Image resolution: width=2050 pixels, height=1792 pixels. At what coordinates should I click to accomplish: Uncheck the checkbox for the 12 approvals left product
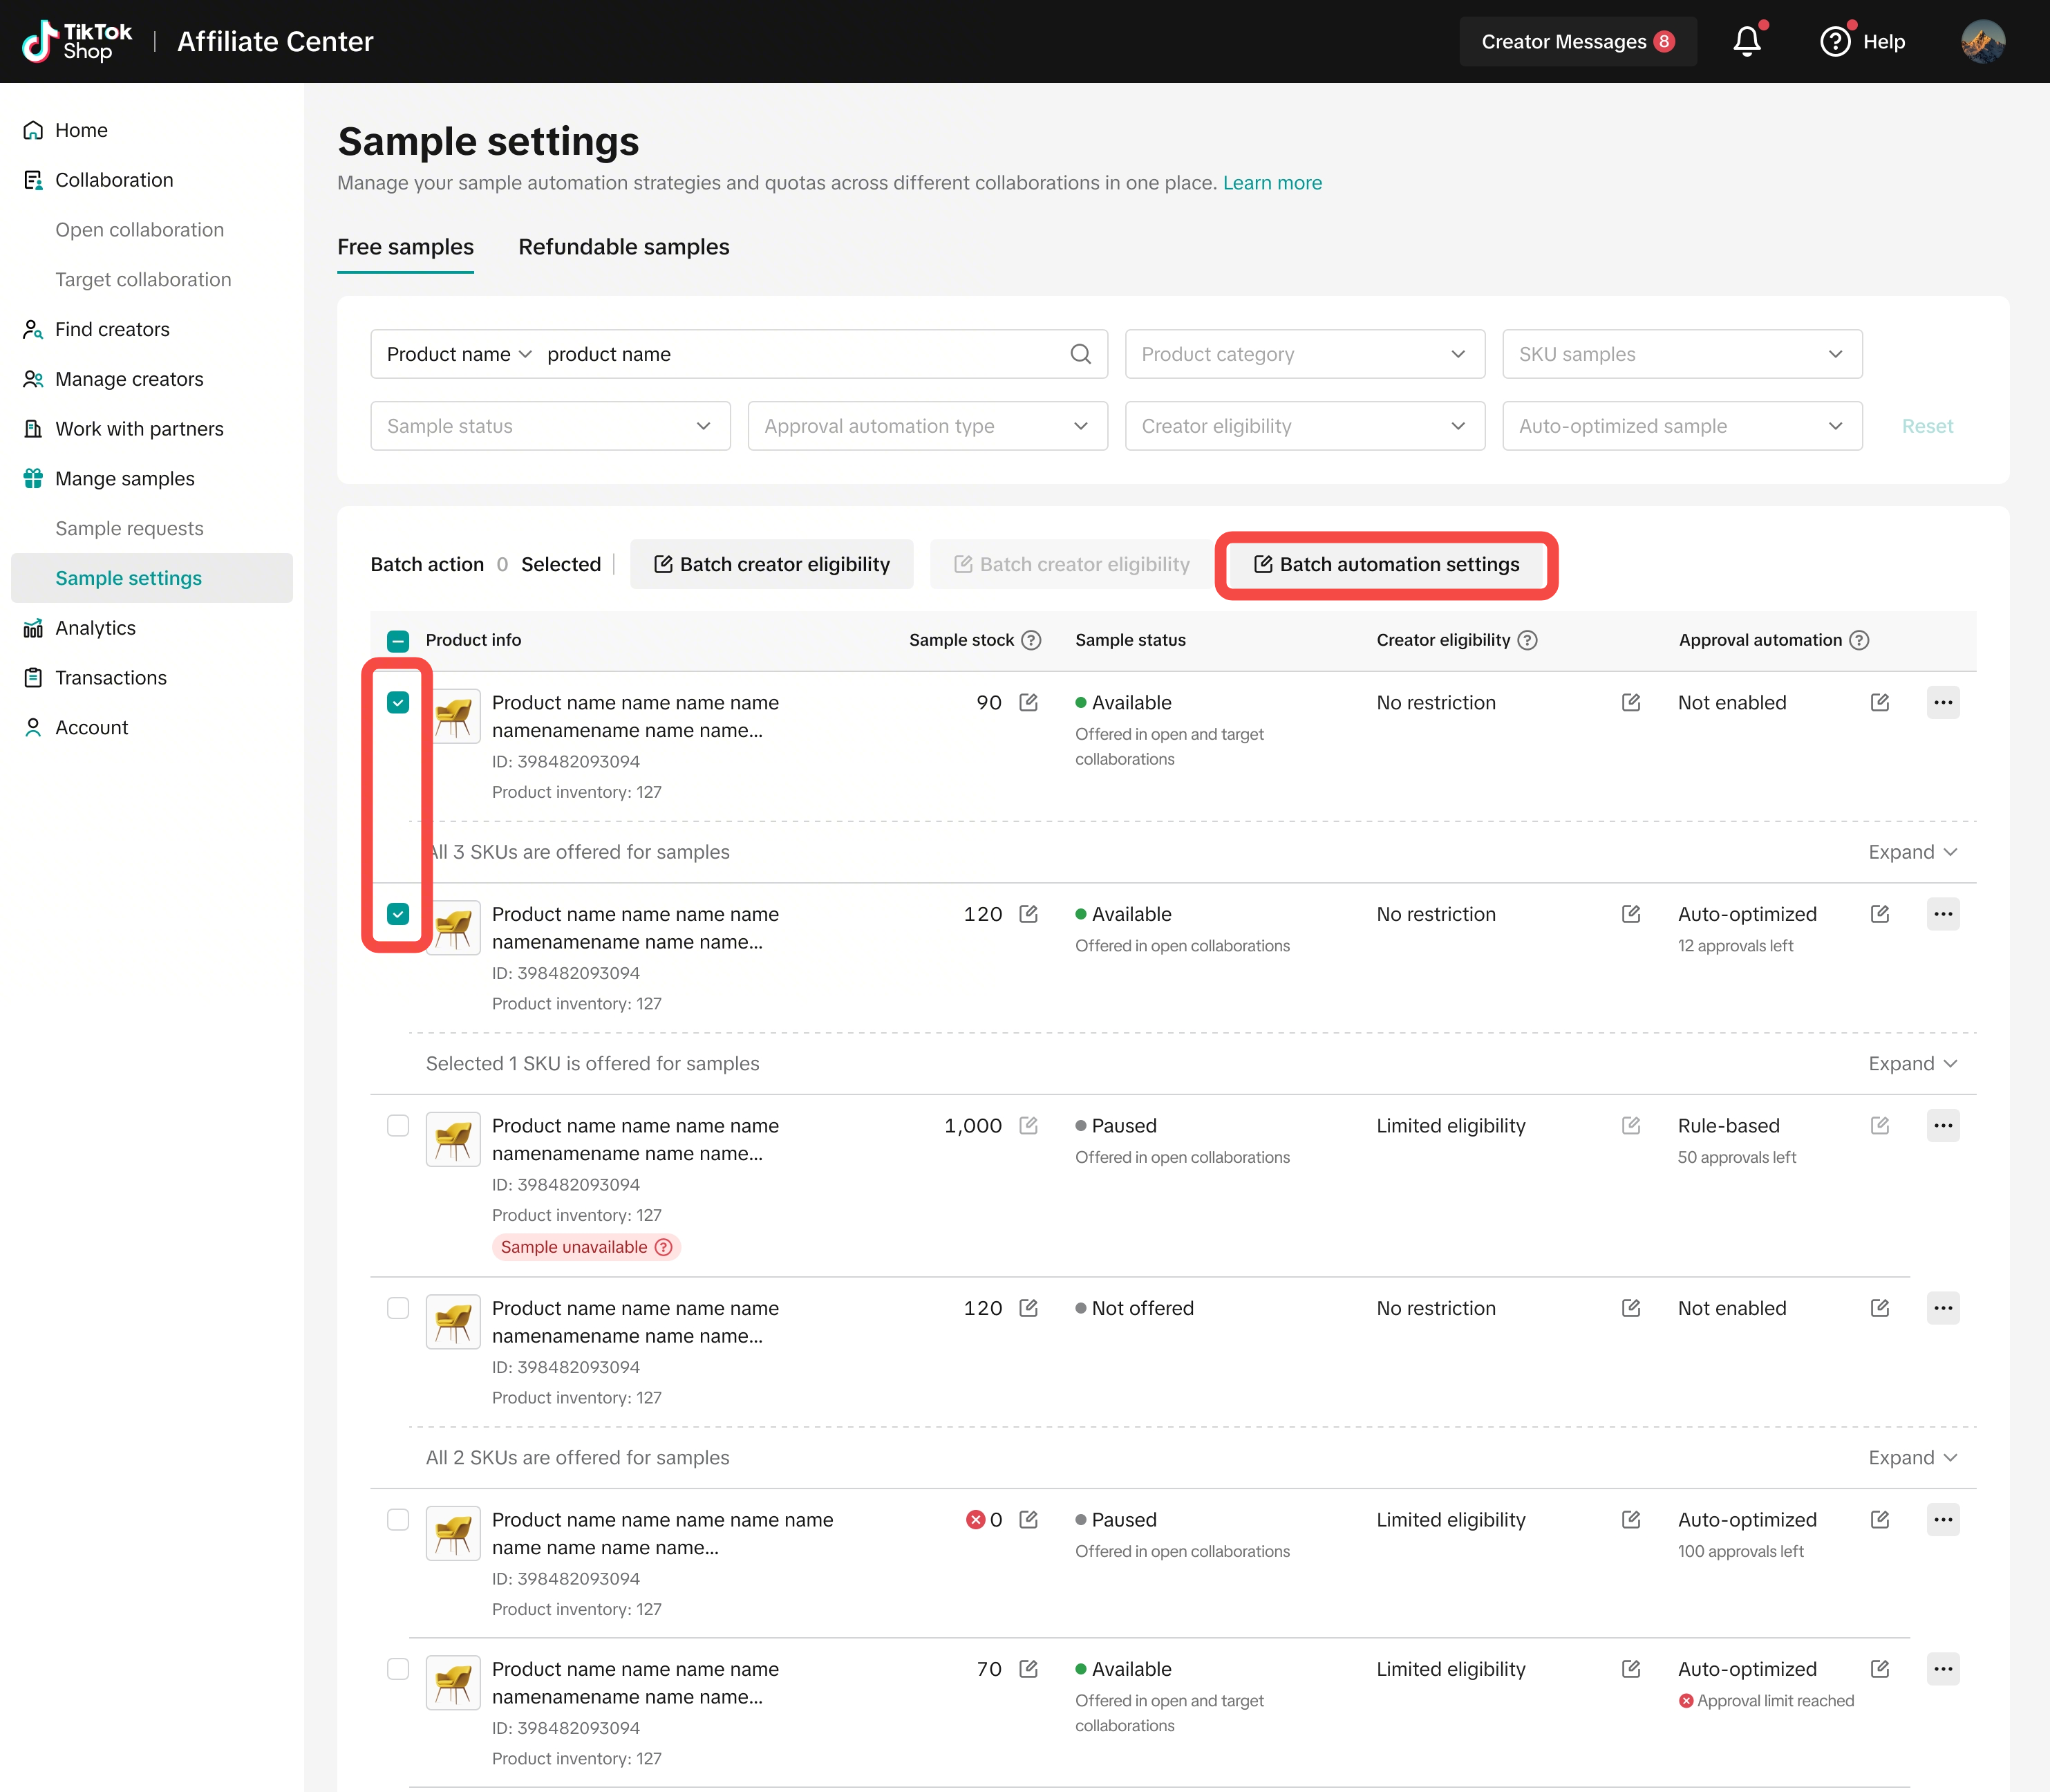(x=398, y=913)
